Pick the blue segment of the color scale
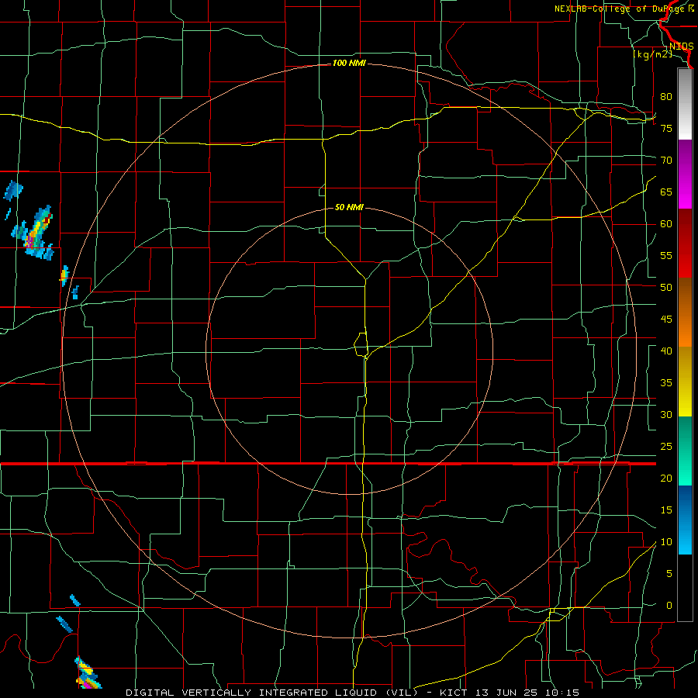The width and height of the screenshot is (698, 698). 685,520
